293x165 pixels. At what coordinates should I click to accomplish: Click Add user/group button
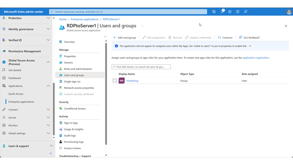(x=124, y=37)
